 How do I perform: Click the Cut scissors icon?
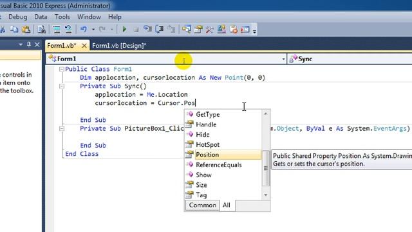coord(3,29)
